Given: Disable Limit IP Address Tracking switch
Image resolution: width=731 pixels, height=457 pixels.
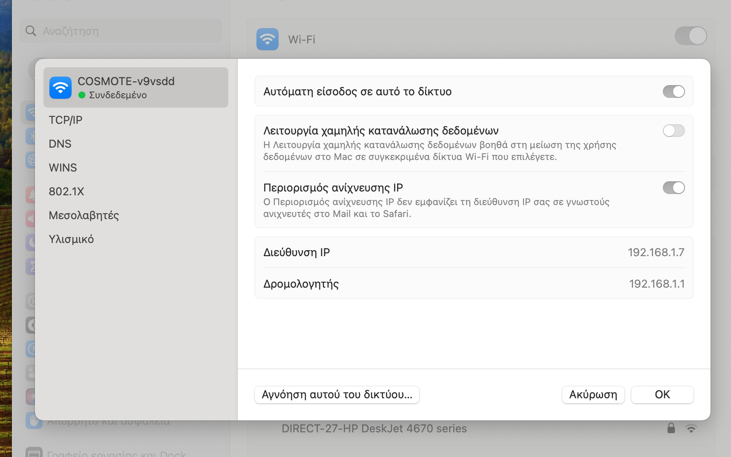Looking at the screenshot, I should [673, 188].
